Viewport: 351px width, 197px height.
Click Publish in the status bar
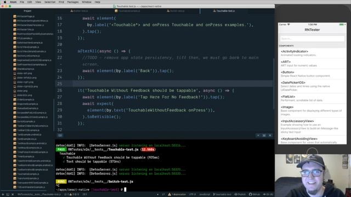[240, 195]
